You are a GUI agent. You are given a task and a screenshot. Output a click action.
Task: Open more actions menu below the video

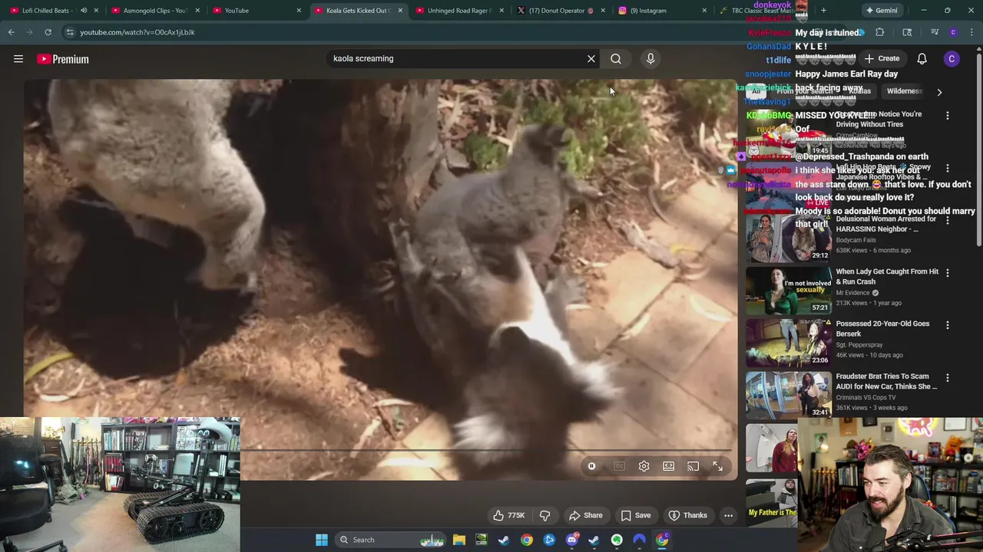[728, 515]
